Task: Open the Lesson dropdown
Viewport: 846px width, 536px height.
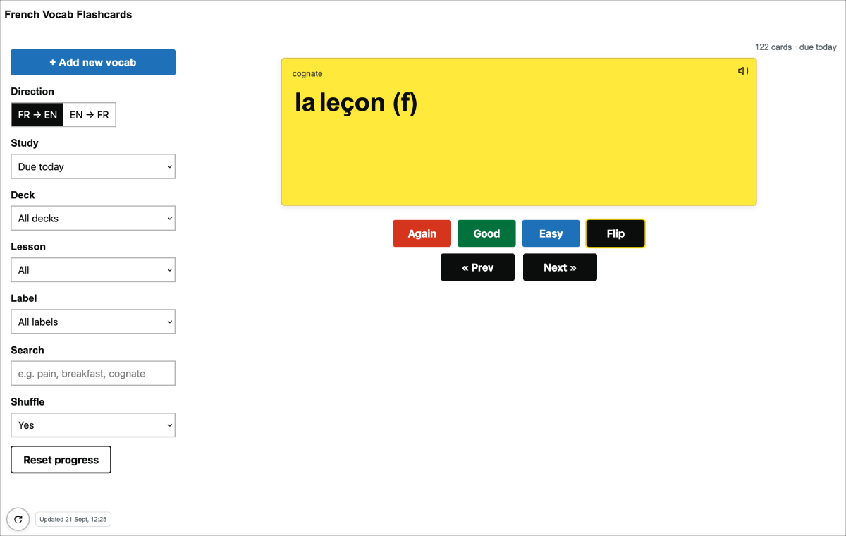Action: tap(93, 270)
